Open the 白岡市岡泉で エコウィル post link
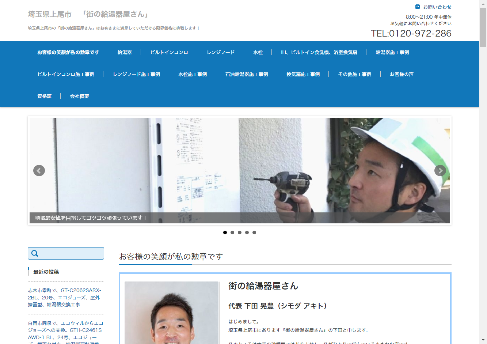487x344 pixels. tap(66, 333)
